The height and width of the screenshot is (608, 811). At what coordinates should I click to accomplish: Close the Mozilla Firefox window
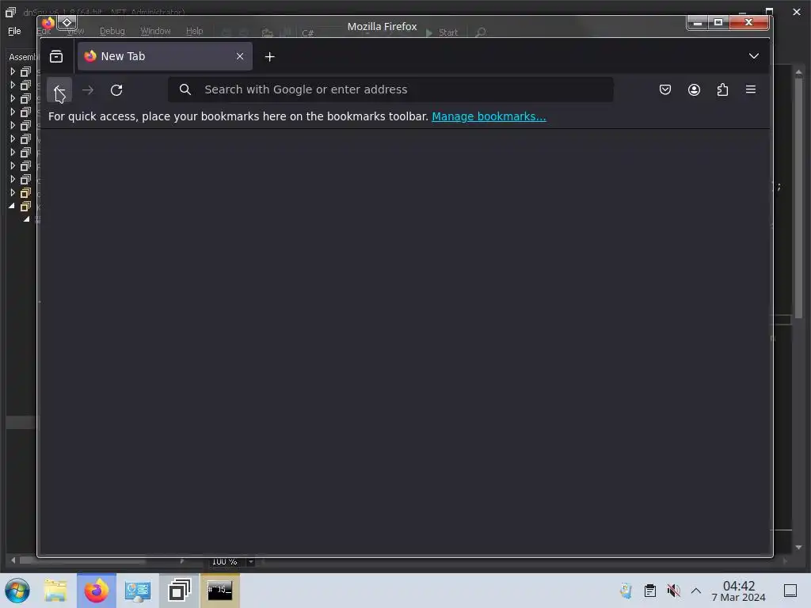tap(748, 23)
